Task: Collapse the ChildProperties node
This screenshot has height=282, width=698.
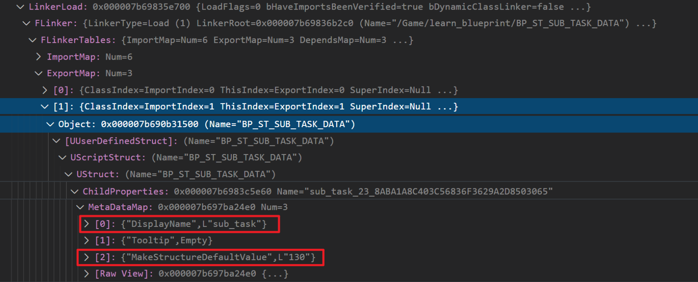Action: 75,191
